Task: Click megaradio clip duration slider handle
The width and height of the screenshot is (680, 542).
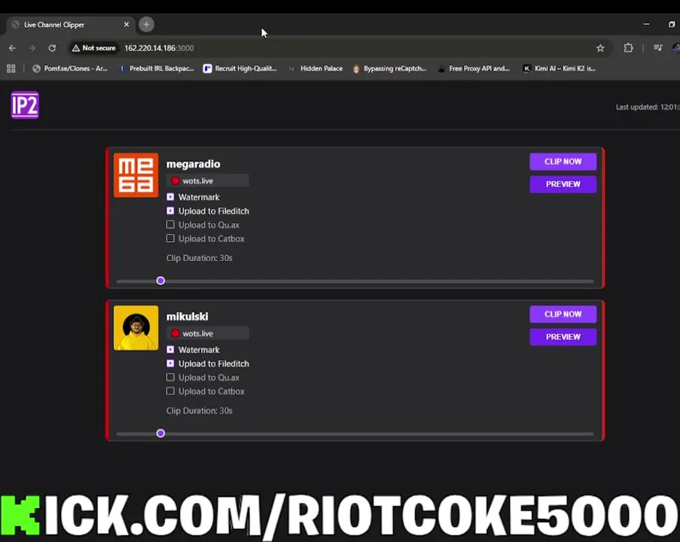Action: (160, 281)
